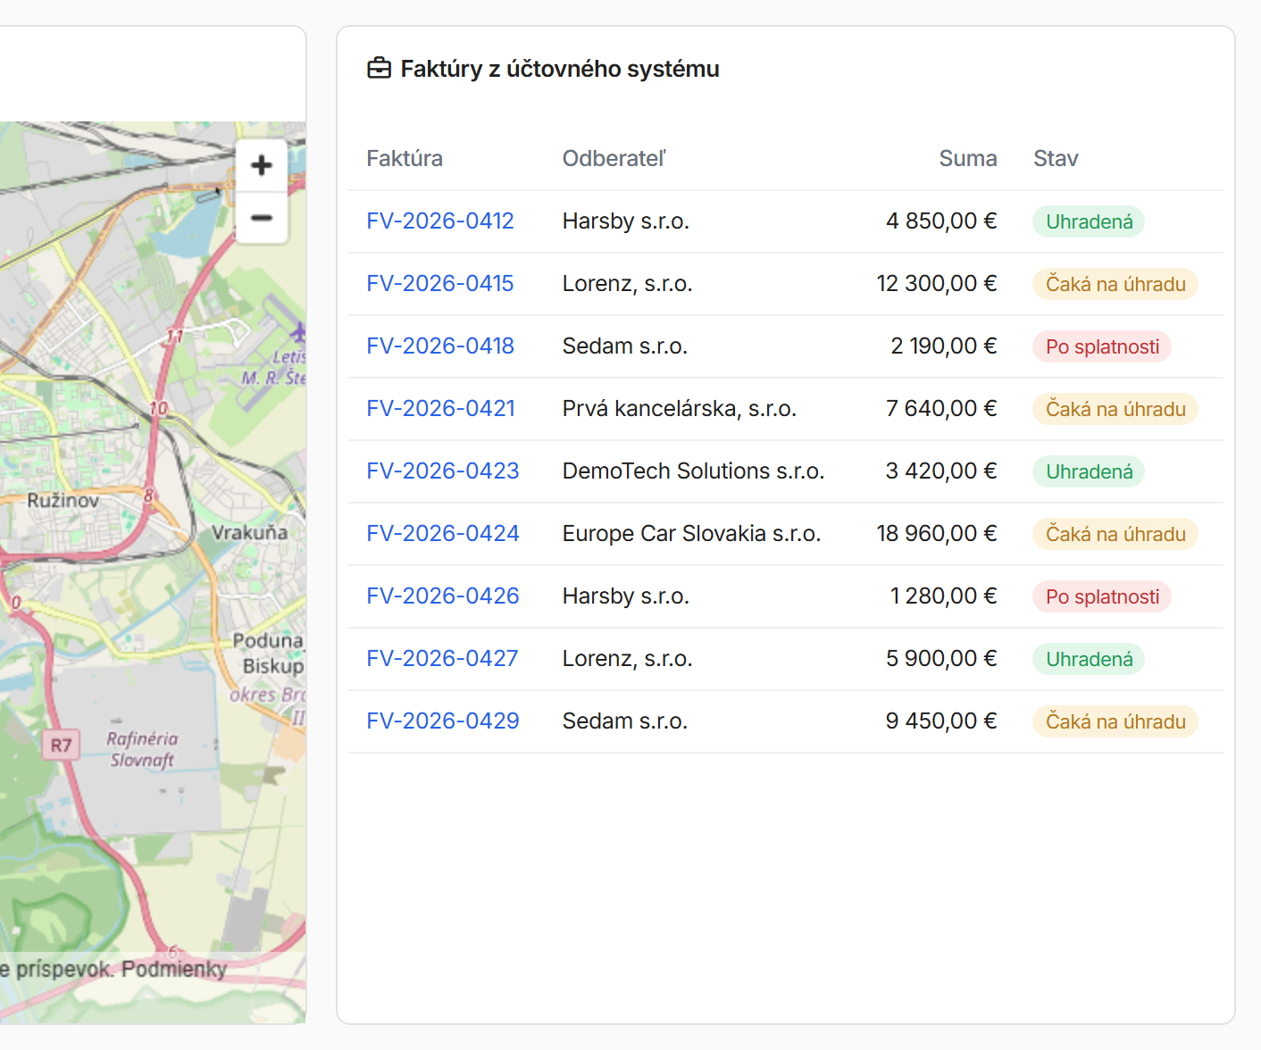Click the Stav column header

coord(1056,159)
